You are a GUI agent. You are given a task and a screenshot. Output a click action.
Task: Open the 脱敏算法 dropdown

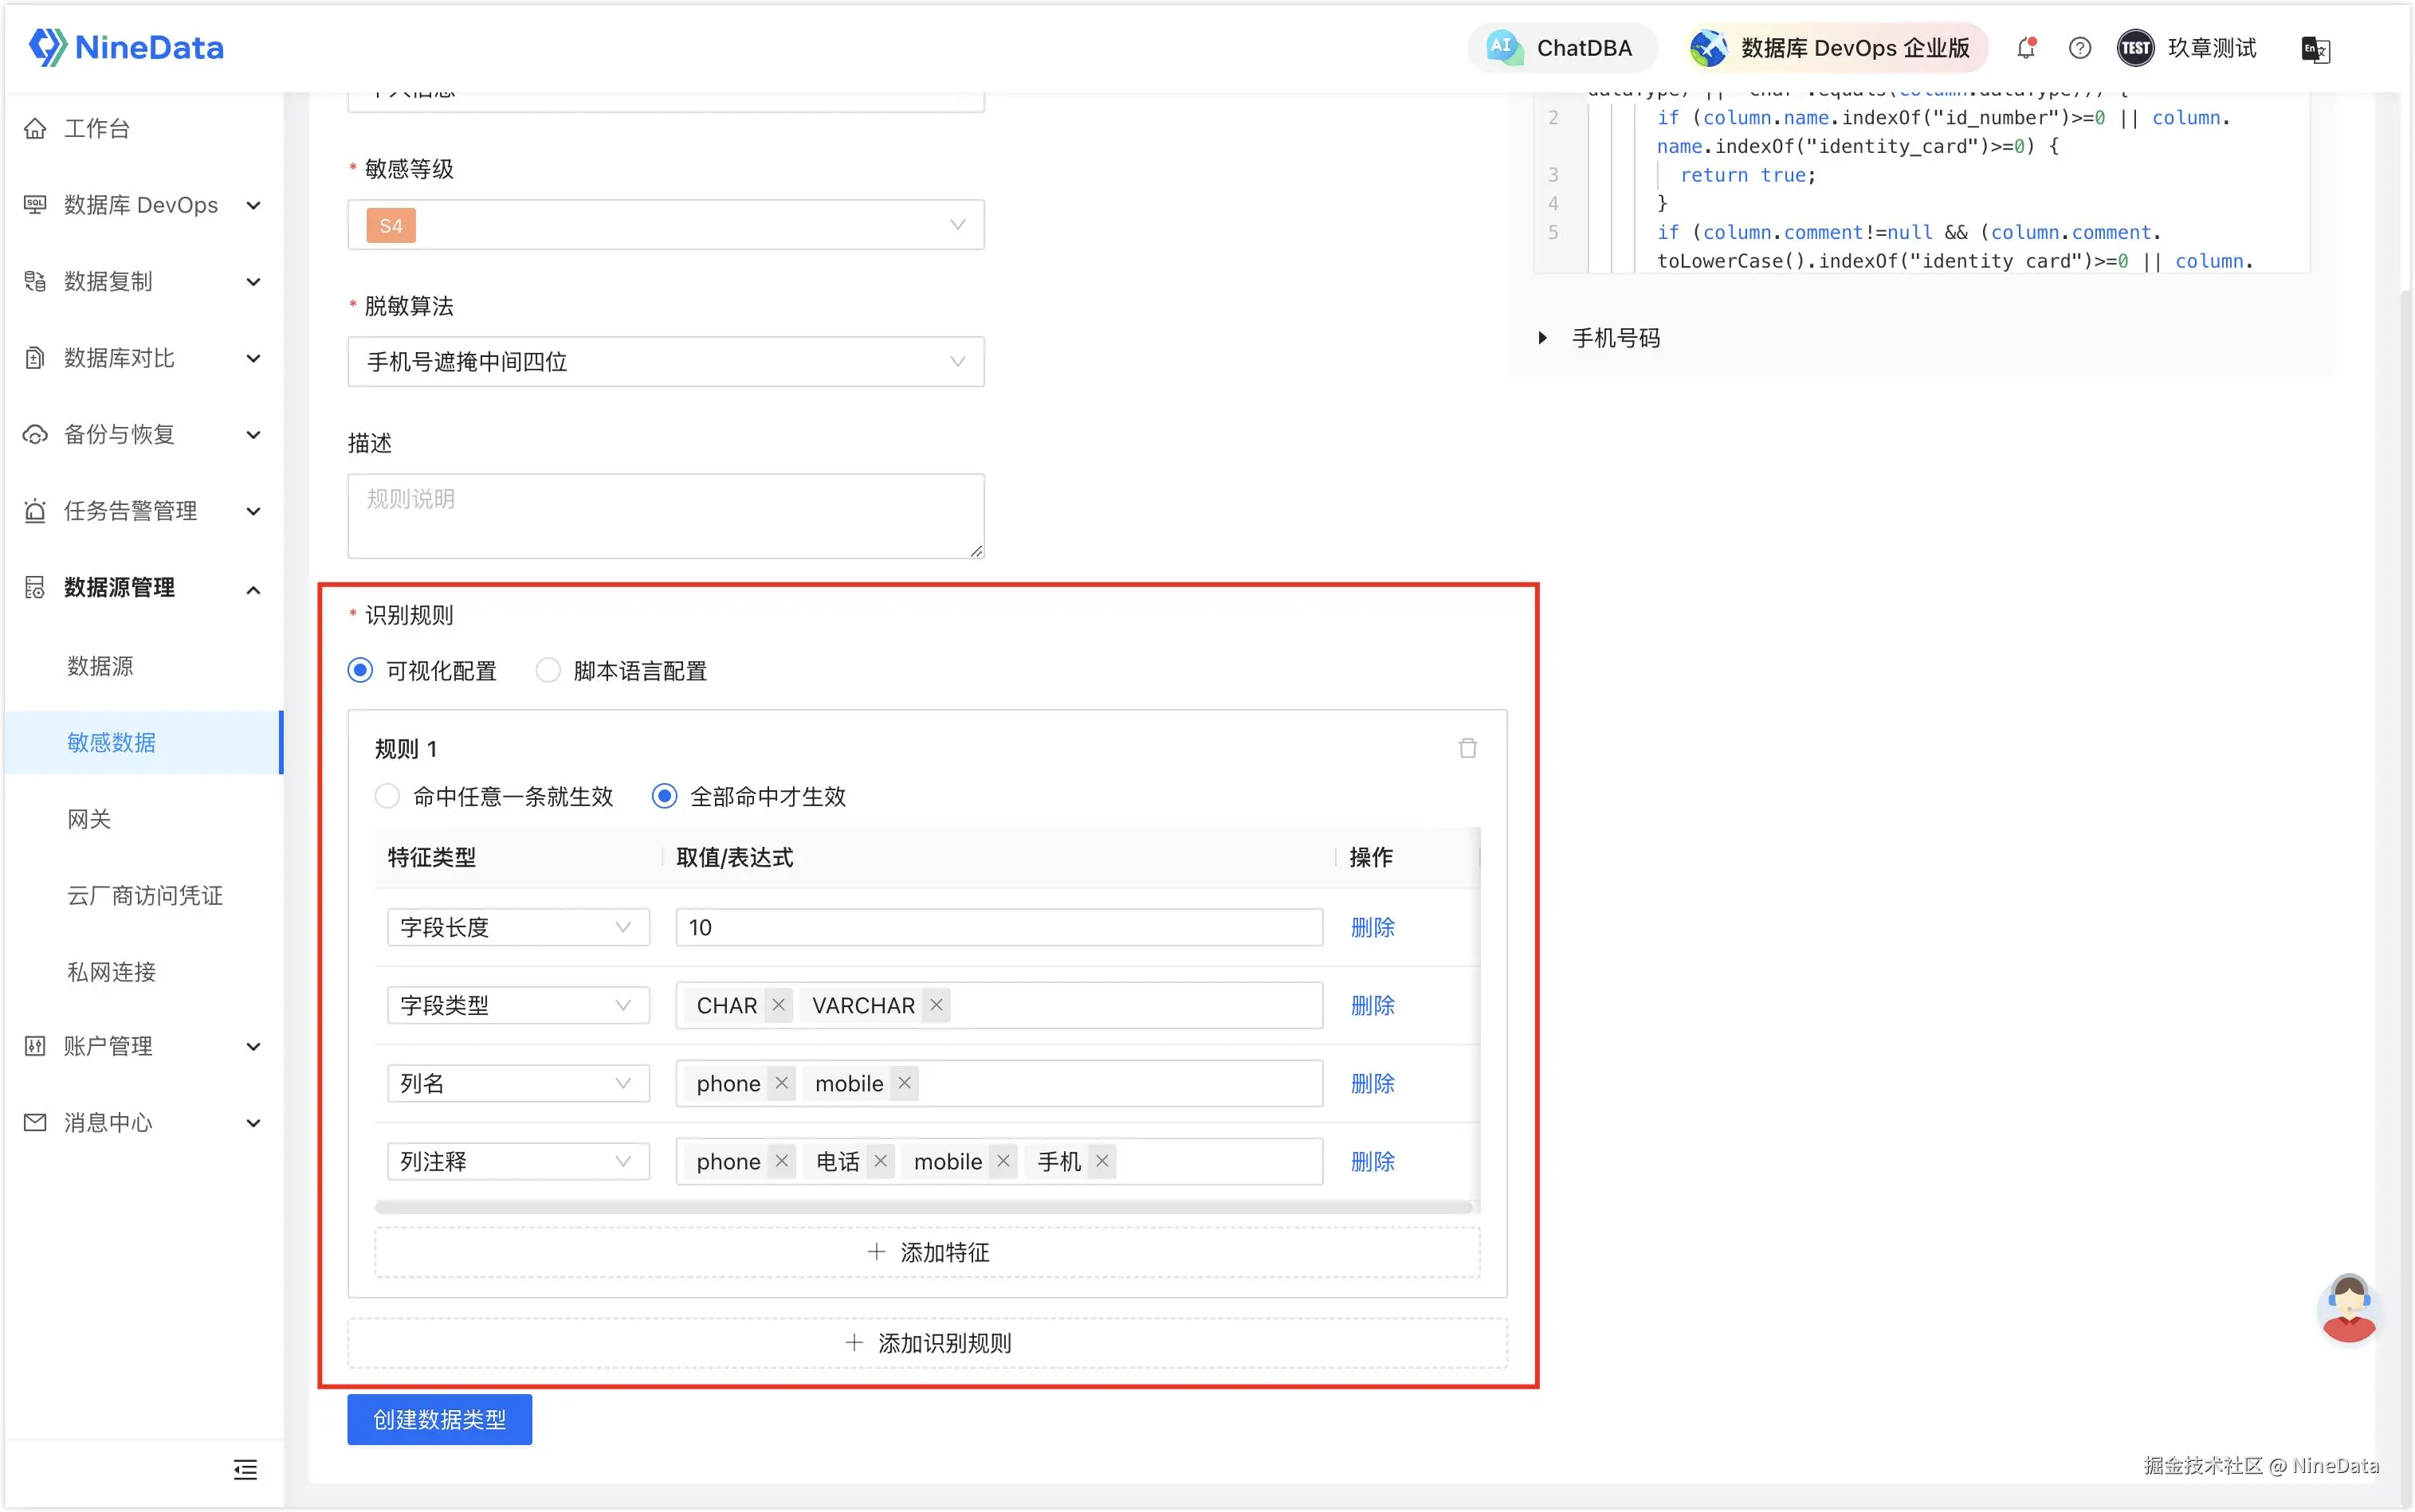pyautogui.click(x=666, y=362)
